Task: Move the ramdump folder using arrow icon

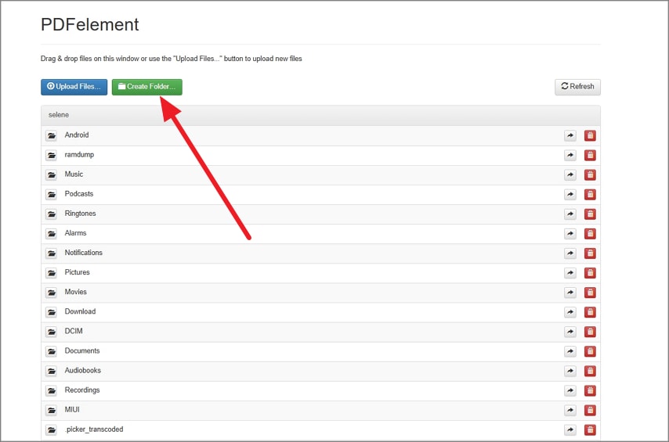Action: (x=570, y=155)
